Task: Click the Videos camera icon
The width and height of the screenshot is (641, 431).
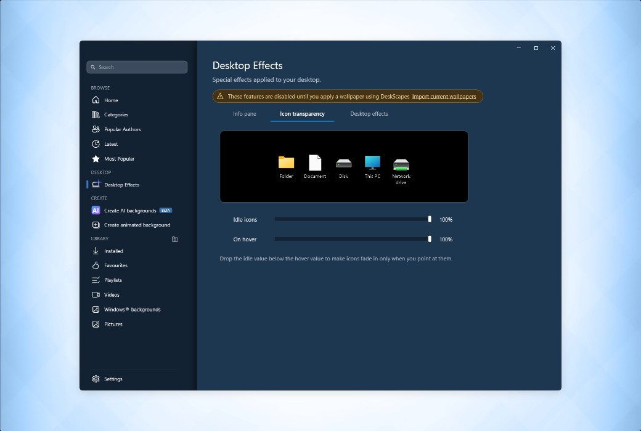Action: point(96,295)
